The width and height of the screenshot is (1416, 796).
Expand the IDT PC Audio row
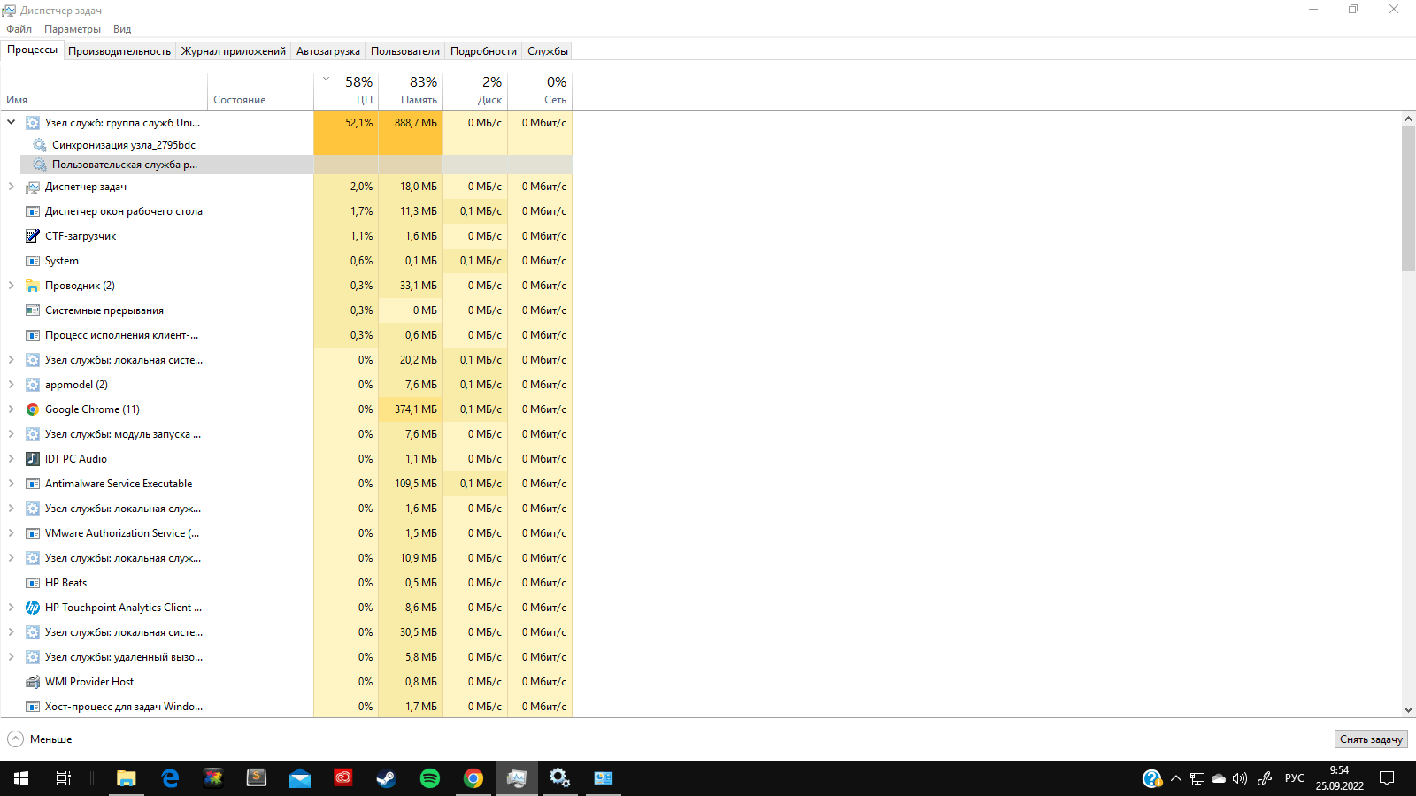(x=12, y=459)
